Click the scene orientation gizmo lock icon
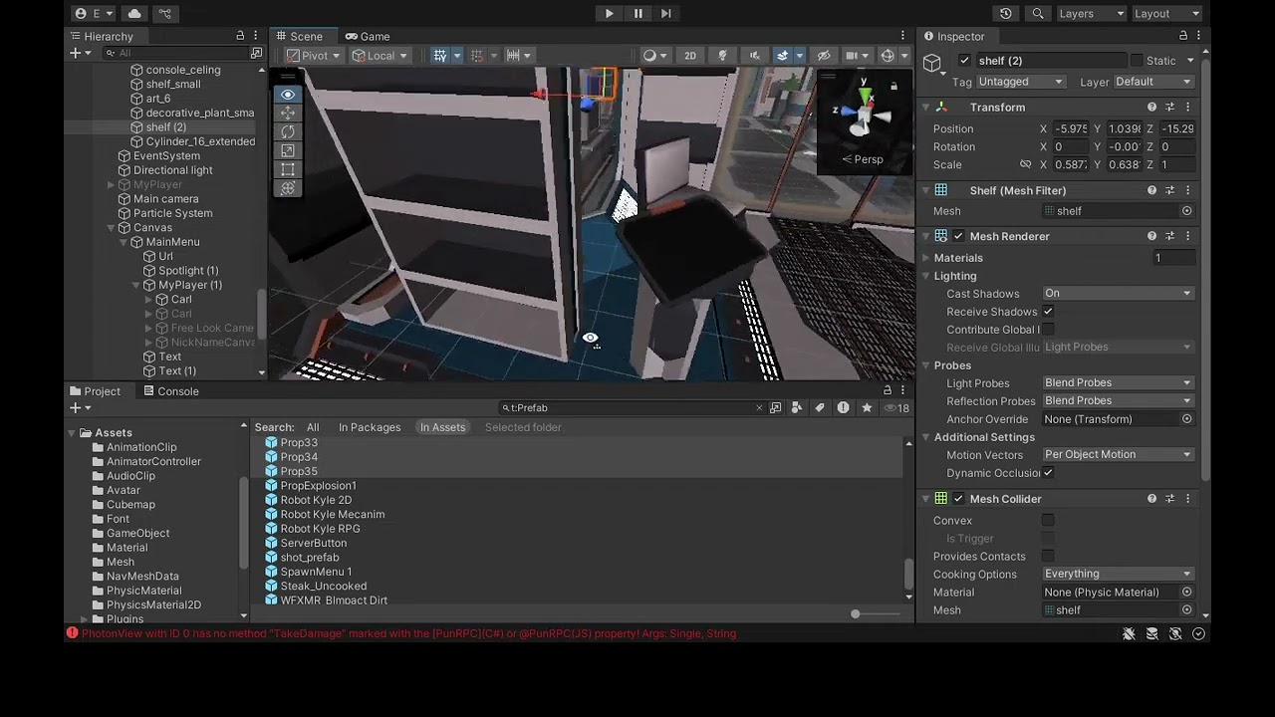 (893, 87)
